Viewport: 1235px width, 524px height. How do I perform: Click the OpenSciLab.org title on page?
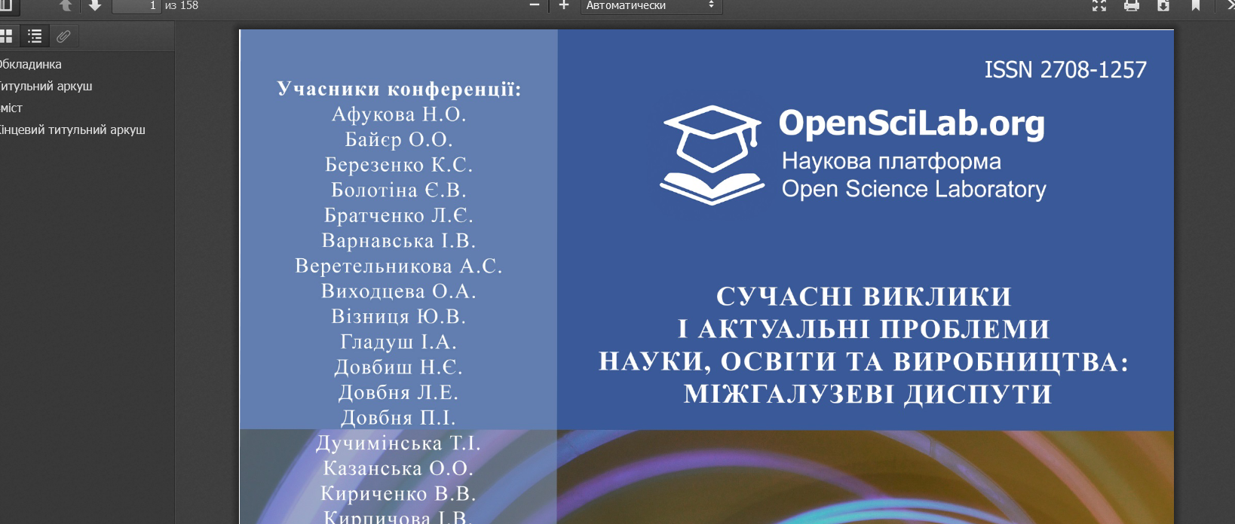912,123
